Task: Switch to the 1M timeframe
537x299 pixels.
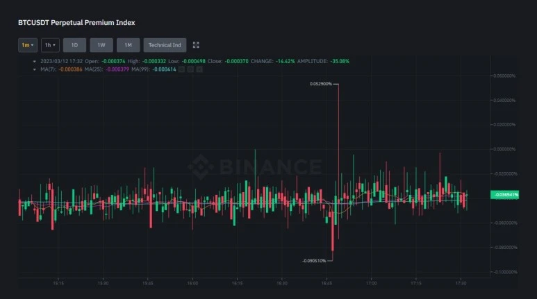Action: point(128,45)
